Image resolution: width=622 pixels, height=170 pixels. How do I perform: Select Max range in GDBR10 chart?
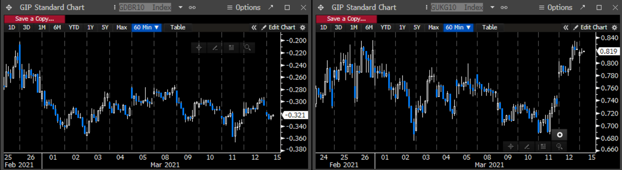[x=122, y=27]
